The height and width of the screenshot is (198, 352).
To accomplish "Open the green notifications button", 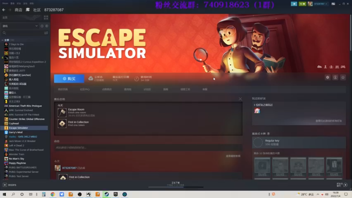I will tap(302, 4).
